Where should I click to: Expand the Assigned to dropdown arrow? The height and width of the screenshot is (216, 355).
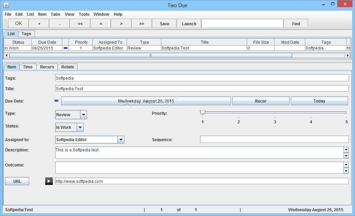[121, 140]
